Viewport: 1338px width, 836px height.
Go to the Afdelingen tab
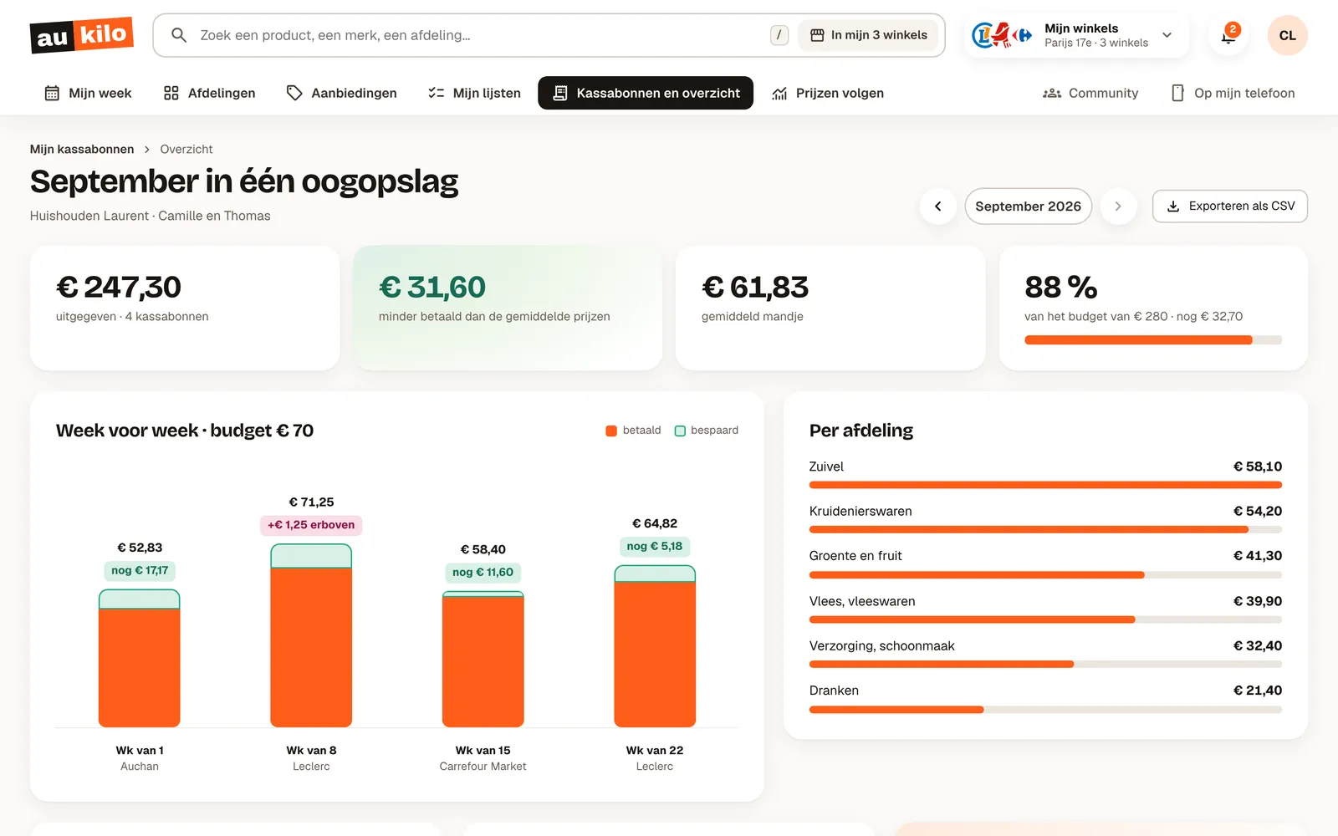point(209,93)
